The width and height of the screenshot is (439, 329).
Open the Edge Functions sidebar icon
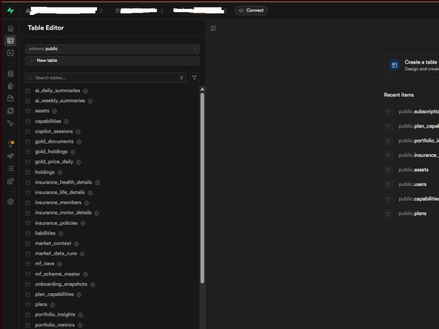pyautogui.click(x=11, y=111)
